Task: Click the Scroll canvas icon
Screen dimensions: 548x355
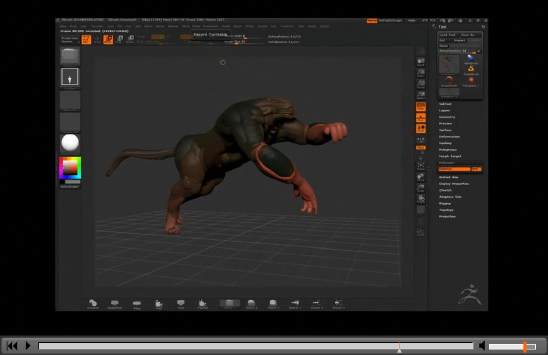Action: (420, 62)
